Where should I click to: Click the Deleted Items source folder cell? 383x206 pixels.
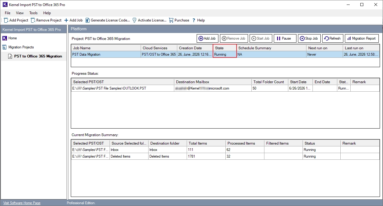coord(129,156)
